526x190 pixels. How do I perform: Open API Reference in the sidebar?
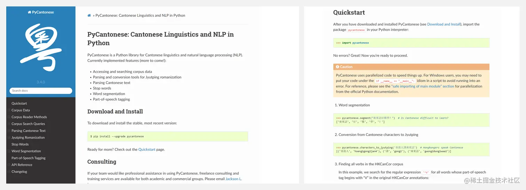pos(22,165)
